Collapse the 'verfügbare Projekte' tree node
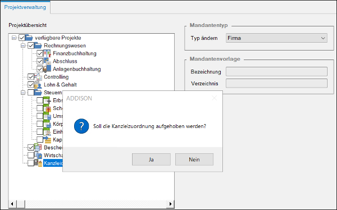337x210 pixels. point(14,38)
